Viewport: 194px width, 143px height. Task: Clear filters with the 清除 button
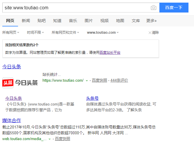[x=154, y=33]
